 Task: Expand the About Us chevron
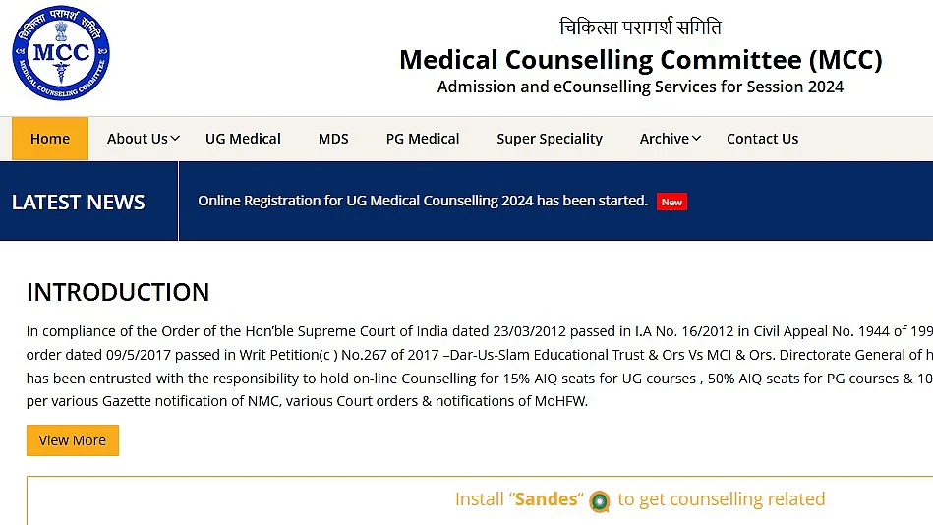pos(175,139)
